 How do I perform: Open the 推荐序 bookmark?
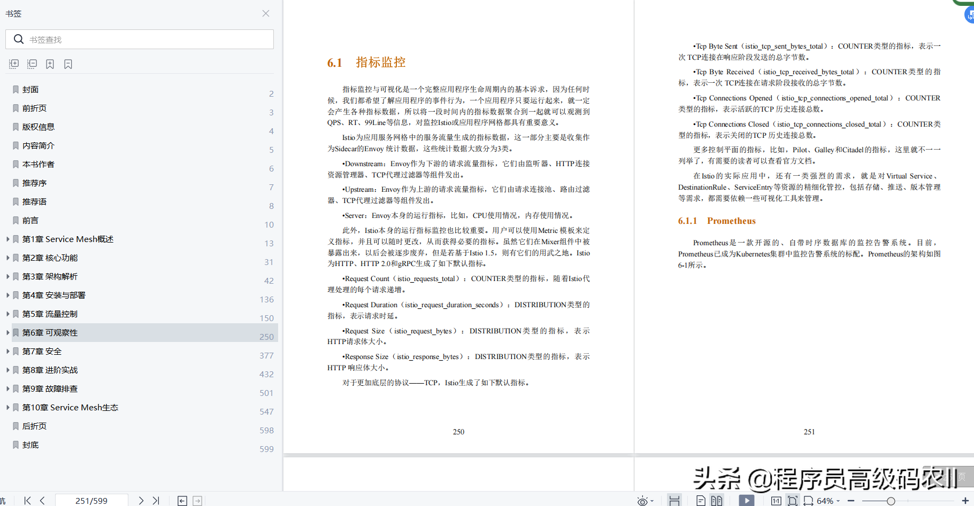coord(34,183)
